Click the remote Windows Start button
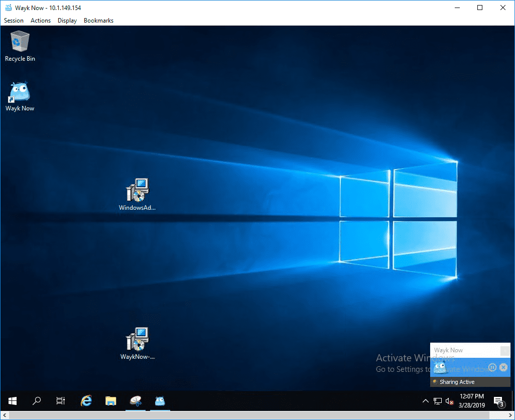 (13, 400)
